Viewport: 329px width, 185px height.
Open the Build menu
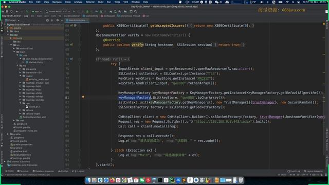click(x=101, y=2)
